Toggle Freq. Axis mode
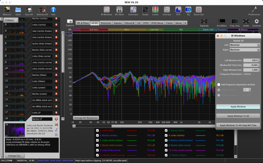 coord(235,23)
